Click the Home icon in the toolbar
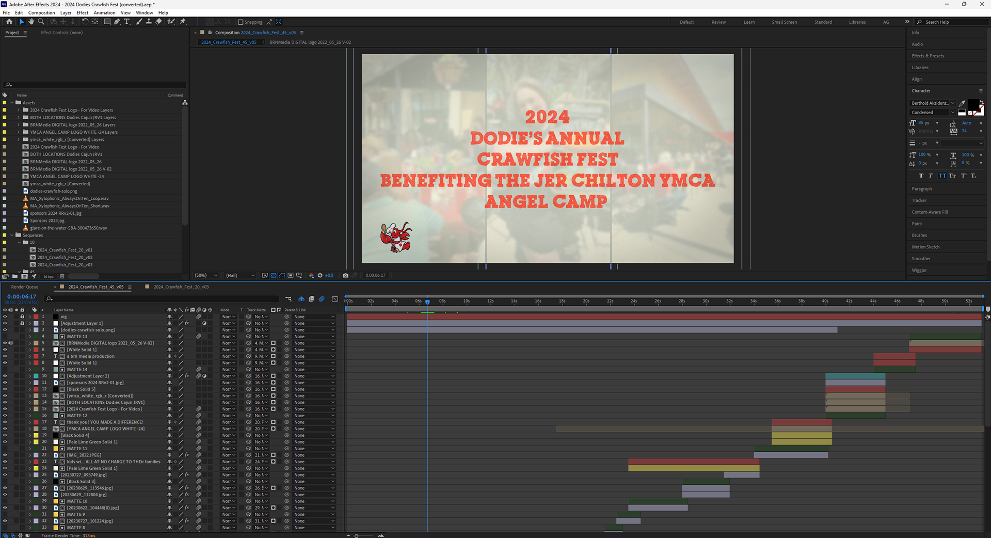The height and width of the screenshot is (538, 991). pos(9,22)
